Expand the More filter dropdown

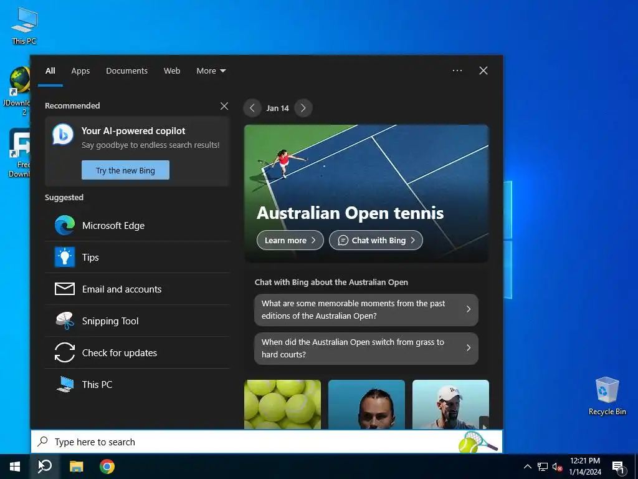pyautogui.click(x=211, y=70)
